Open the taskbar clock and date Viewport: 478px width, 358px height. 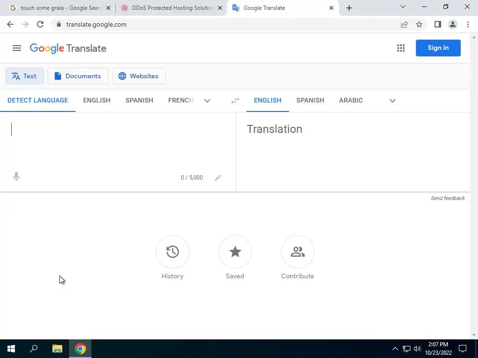click(x=438, y=349)
